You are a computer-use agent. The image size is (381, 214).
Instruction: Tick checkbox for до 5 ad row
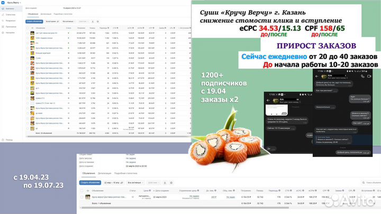[28, 88]
